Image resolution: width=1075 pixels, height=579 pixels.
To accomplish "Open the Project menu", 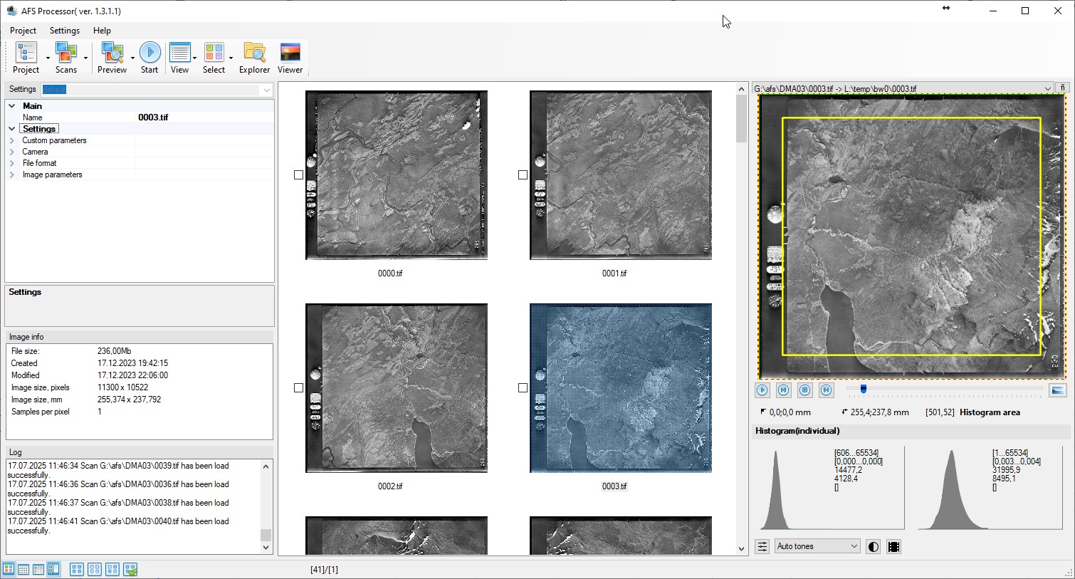I will (23, 31).
